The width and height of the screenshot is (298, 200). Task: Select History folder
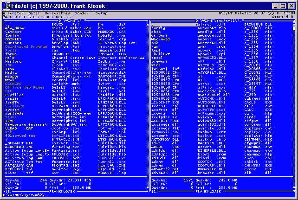(13, 61)
